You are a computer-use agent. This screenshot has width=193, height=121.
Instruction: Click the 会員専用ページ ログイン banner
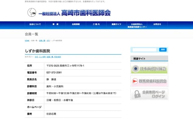[x=149, y=94]
